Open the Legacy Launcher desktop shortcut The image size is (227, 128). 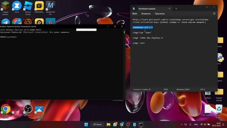pos(6,8)
